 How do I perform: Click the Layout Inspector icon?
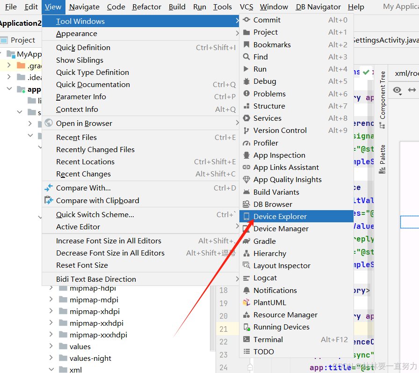(x=246, y=265)
